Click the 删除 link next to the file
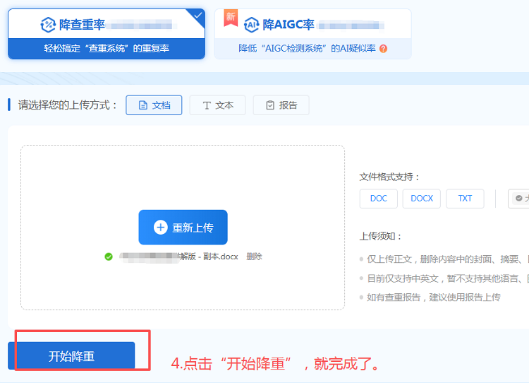 (x=254, y=257)
